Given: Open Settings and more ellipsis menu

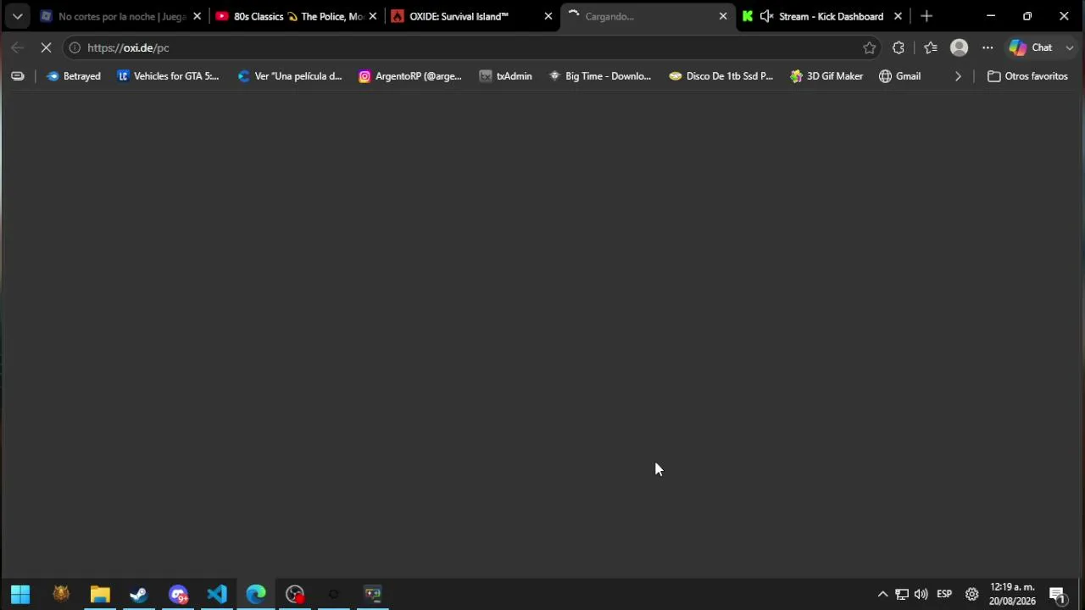Looking at the screenshot, I should click(x=988, y=47).
